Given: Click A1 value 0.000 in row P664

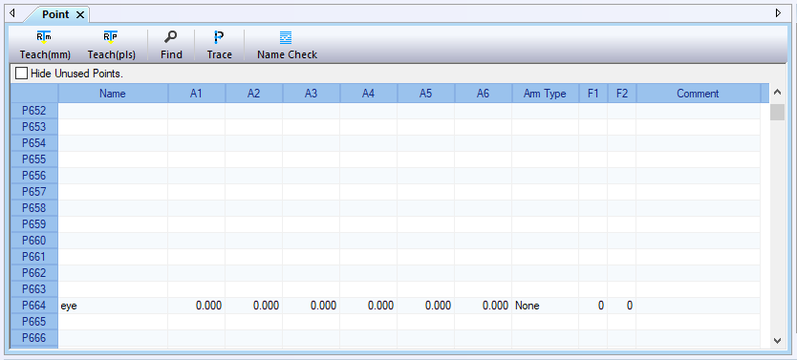Looking at the screenshot, I should tap(197, 306).
